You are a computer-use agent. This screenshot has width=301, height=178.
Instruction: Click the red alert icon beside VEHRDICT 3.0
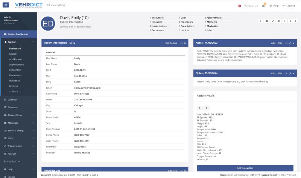[240, 6]
